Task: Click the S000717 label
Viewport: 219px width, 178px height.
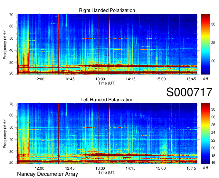Action: coord(189,92)
